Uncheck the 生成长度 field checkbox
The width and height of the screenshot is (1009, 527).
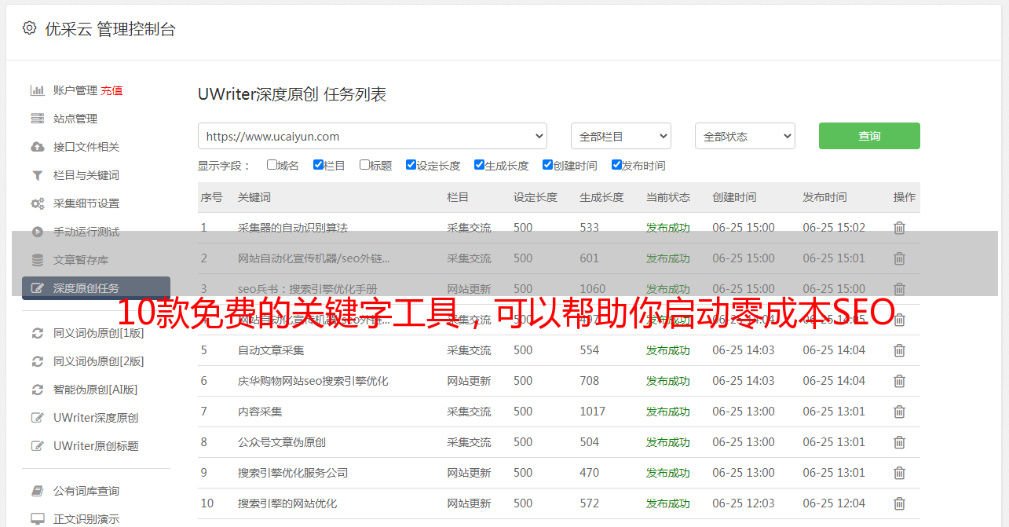(479, 165)
